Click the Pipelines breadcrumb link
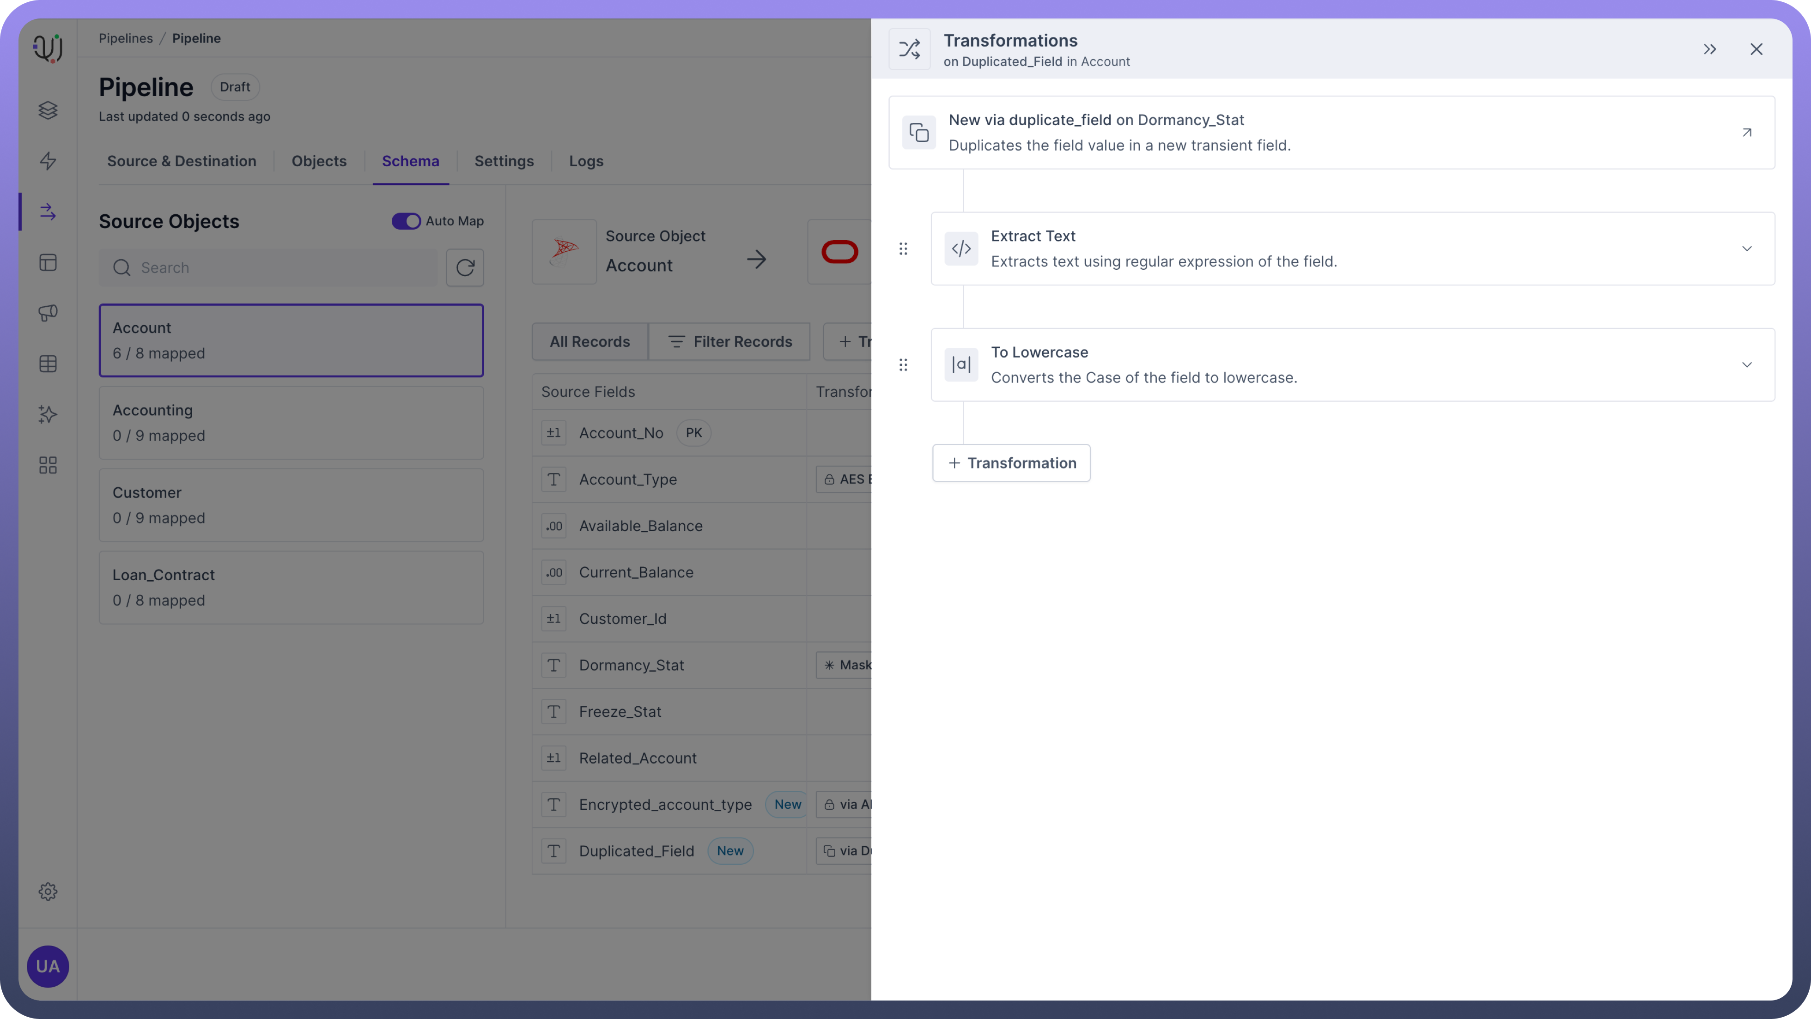 (125, 38)
